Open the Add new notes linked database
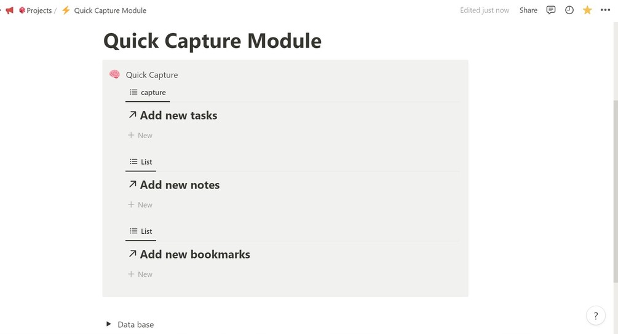618x334 pixels. pyautogui.click(x=180, y=185)
